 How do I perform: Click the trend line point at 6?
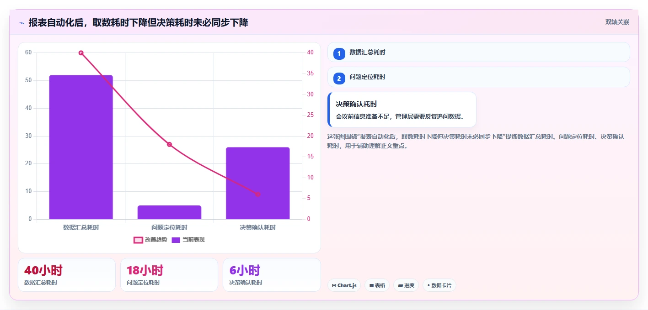coord(258,194)
